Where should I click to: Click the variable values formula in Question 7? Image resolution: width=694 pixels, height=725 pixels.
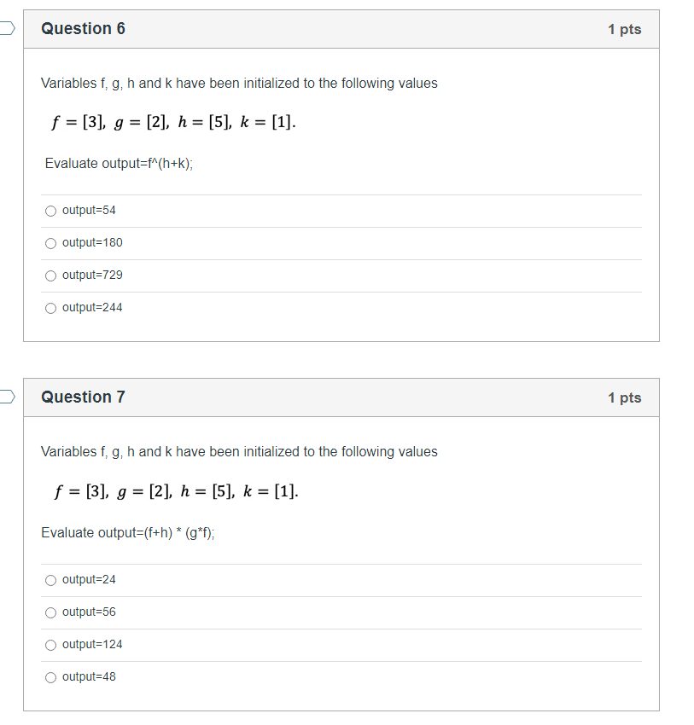coord(177,491)
